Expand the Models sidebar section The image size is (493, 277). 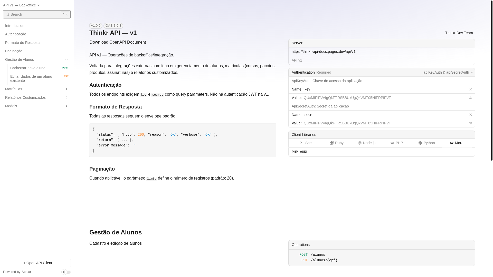coord(37,106)
